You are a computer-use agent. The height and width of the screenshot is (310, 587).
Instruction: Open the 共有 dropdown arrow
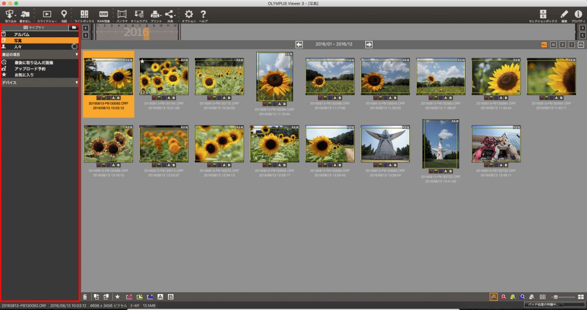[175, 15]
